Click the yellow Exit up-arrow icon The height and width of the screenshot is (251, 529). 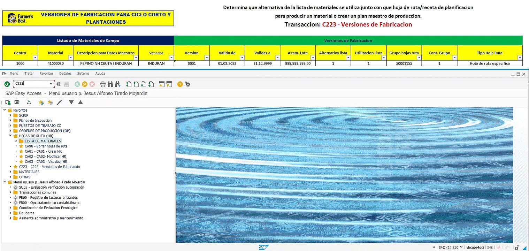point(84,84)
